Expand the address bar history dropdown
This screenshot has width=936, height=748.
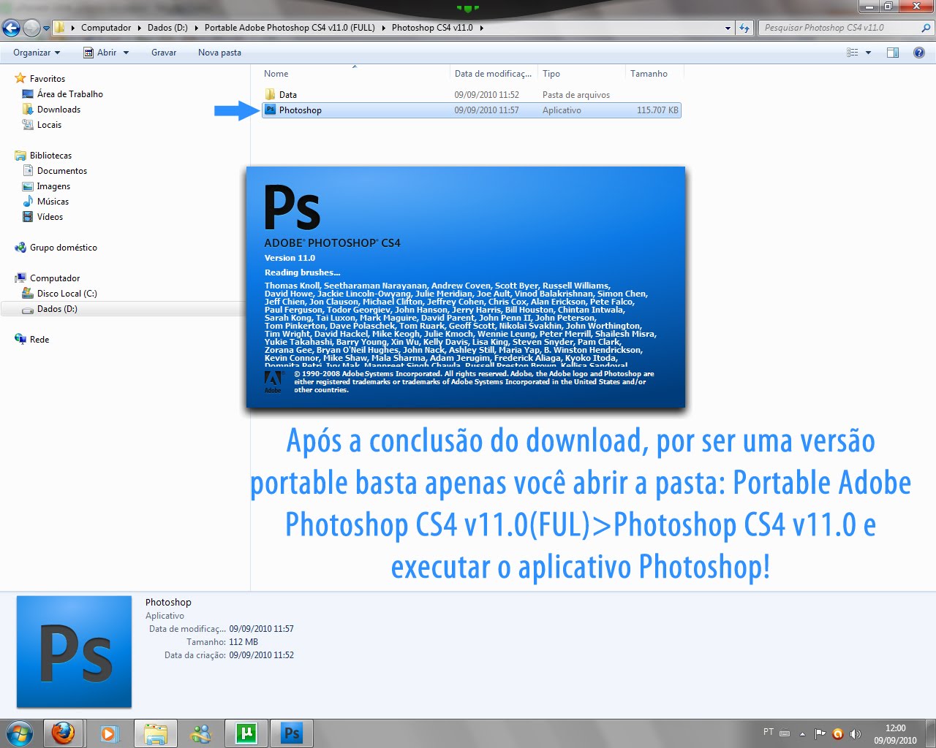pos(728,28)
